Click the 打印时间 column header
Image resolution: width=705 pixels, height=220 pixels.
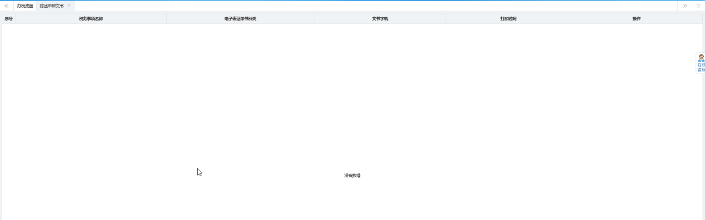[508, 19]
